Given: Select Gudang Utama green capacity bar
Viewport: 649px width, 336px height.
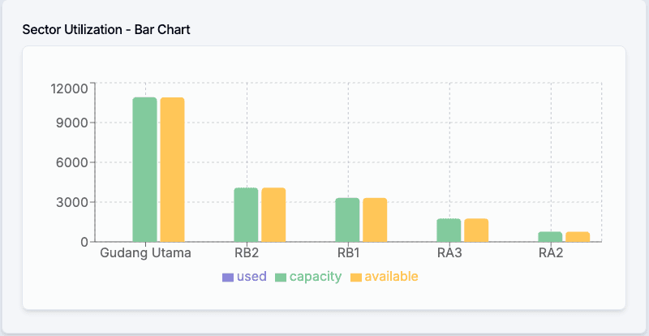Looking at the screenshot, I should 145,170.
